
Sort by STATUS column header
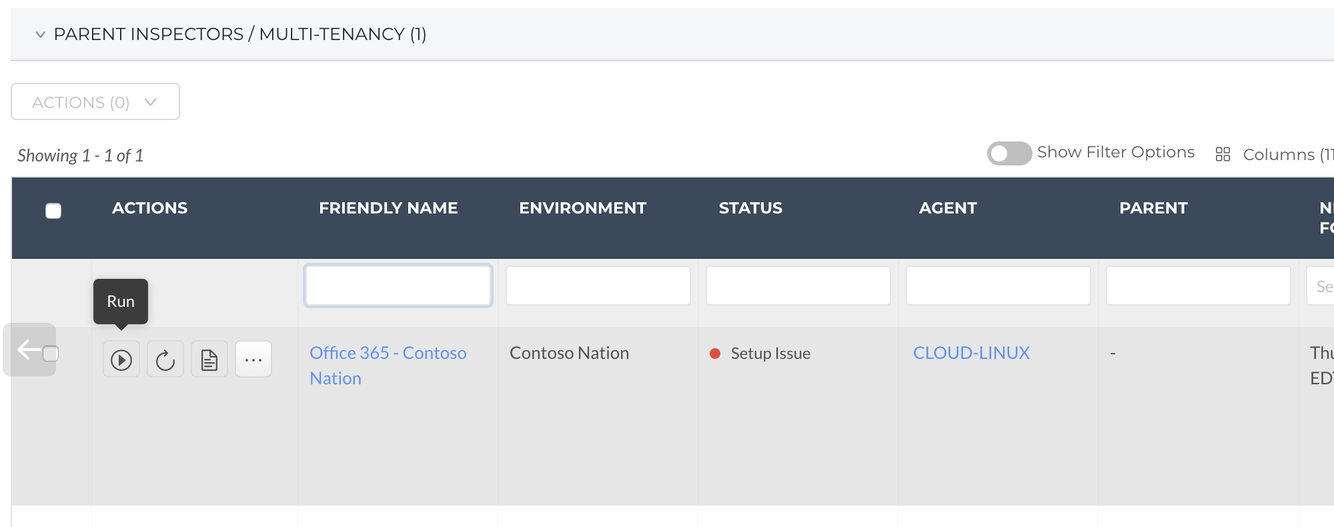[x=750, y=208]
